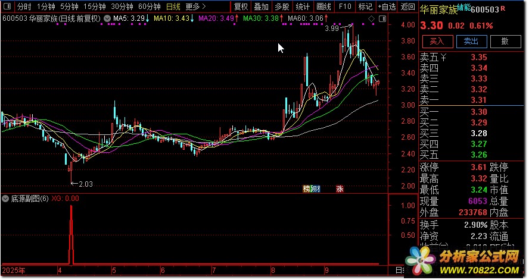Click the R margin-trading icon near stock code
The height and width of the screenshot is (280, 529).
pos(502,9)
